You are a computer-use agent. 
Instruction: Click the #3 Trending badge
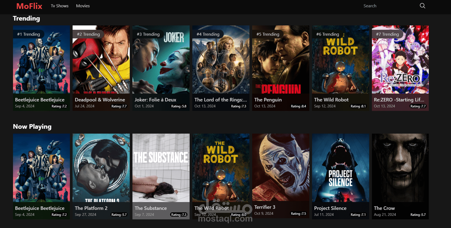[148, 34]
